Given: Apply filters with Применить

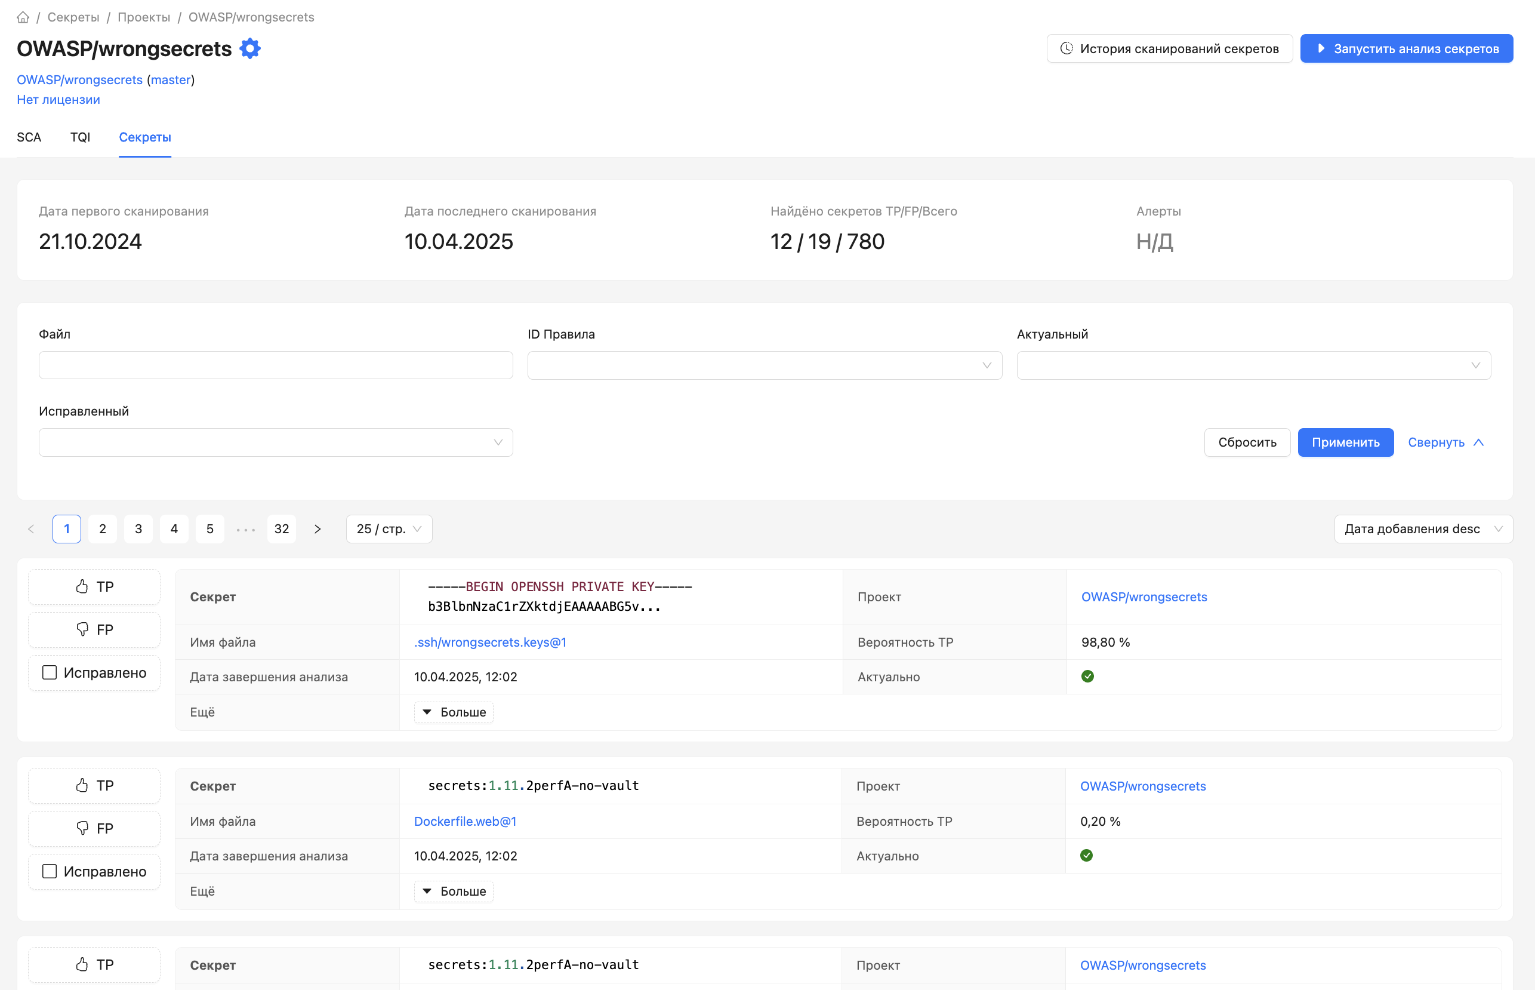Looking at the screenshot, I should [x=1345, y=442].
